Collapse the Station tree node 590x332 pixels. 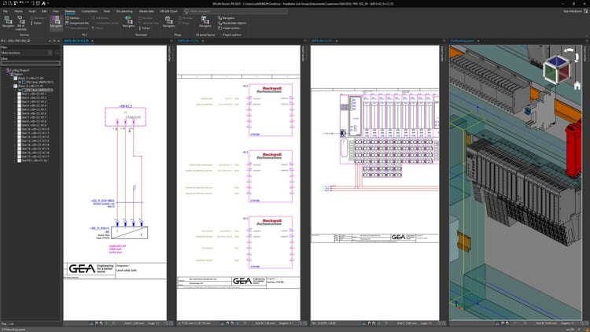(8, 74)
